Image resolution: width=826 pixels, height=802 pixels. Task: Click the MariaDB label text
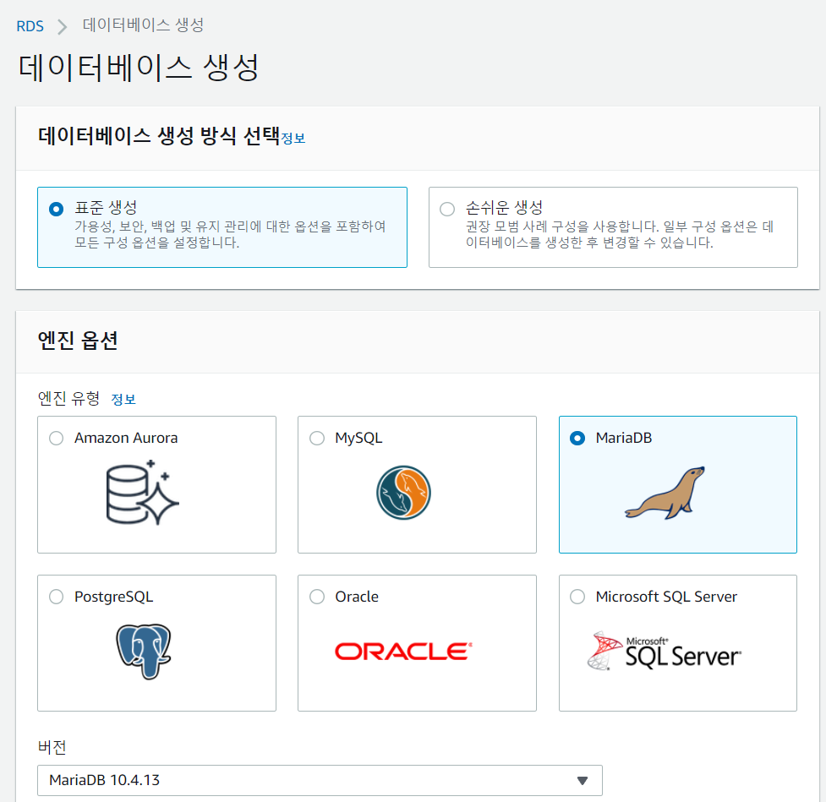[624, 438]
